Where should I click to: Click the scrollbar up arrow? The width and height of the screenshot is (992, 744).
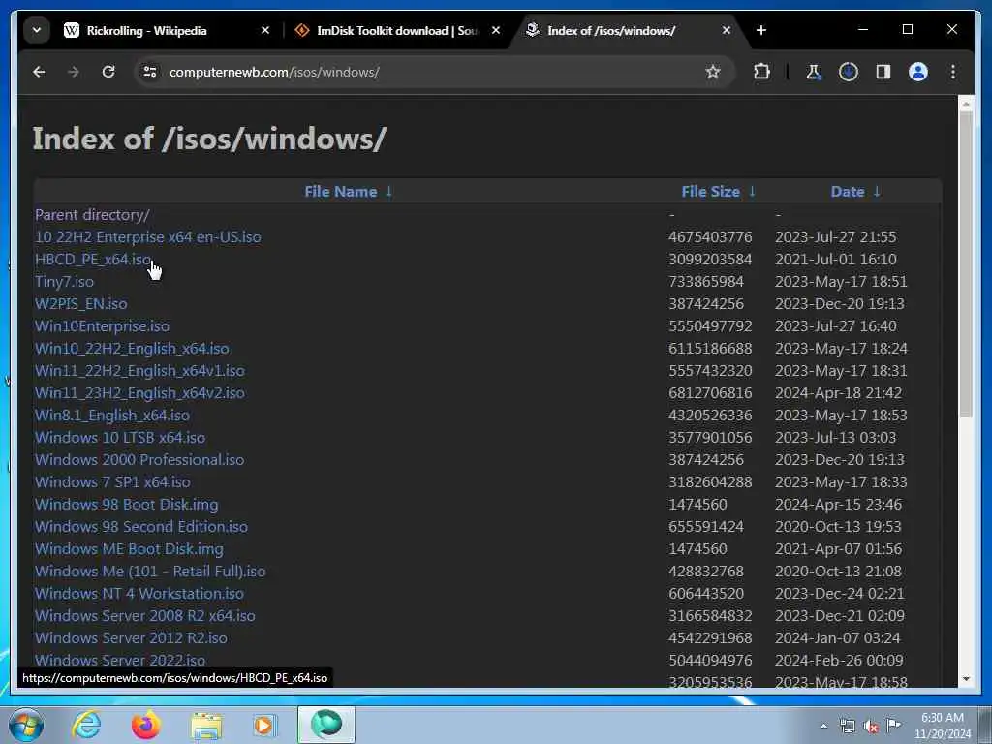[966, 103]
